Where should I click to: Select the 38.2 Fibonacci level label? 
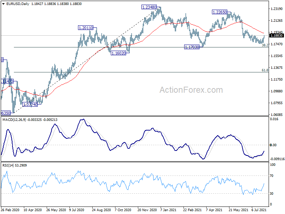click(x=265, y=45)
